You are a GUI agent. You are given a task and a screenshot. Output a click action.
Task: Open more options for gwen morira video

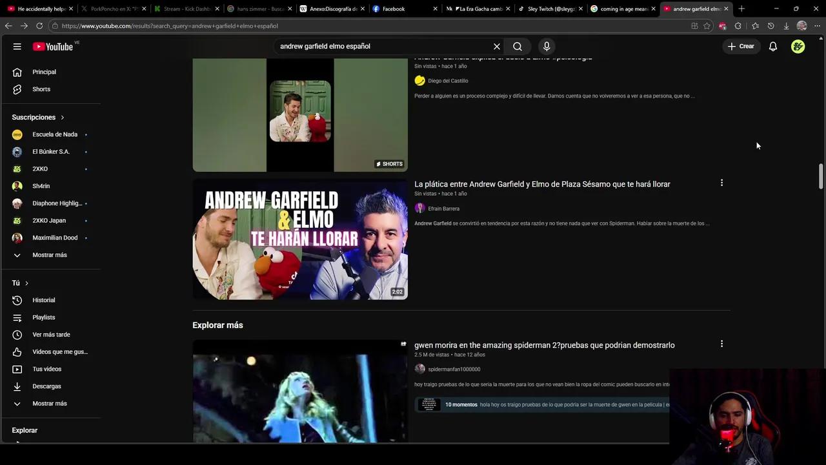tap(721, 344)
